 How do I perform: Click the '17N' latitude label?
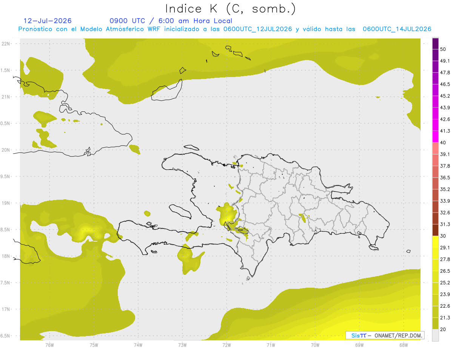[x=6, y=309]
